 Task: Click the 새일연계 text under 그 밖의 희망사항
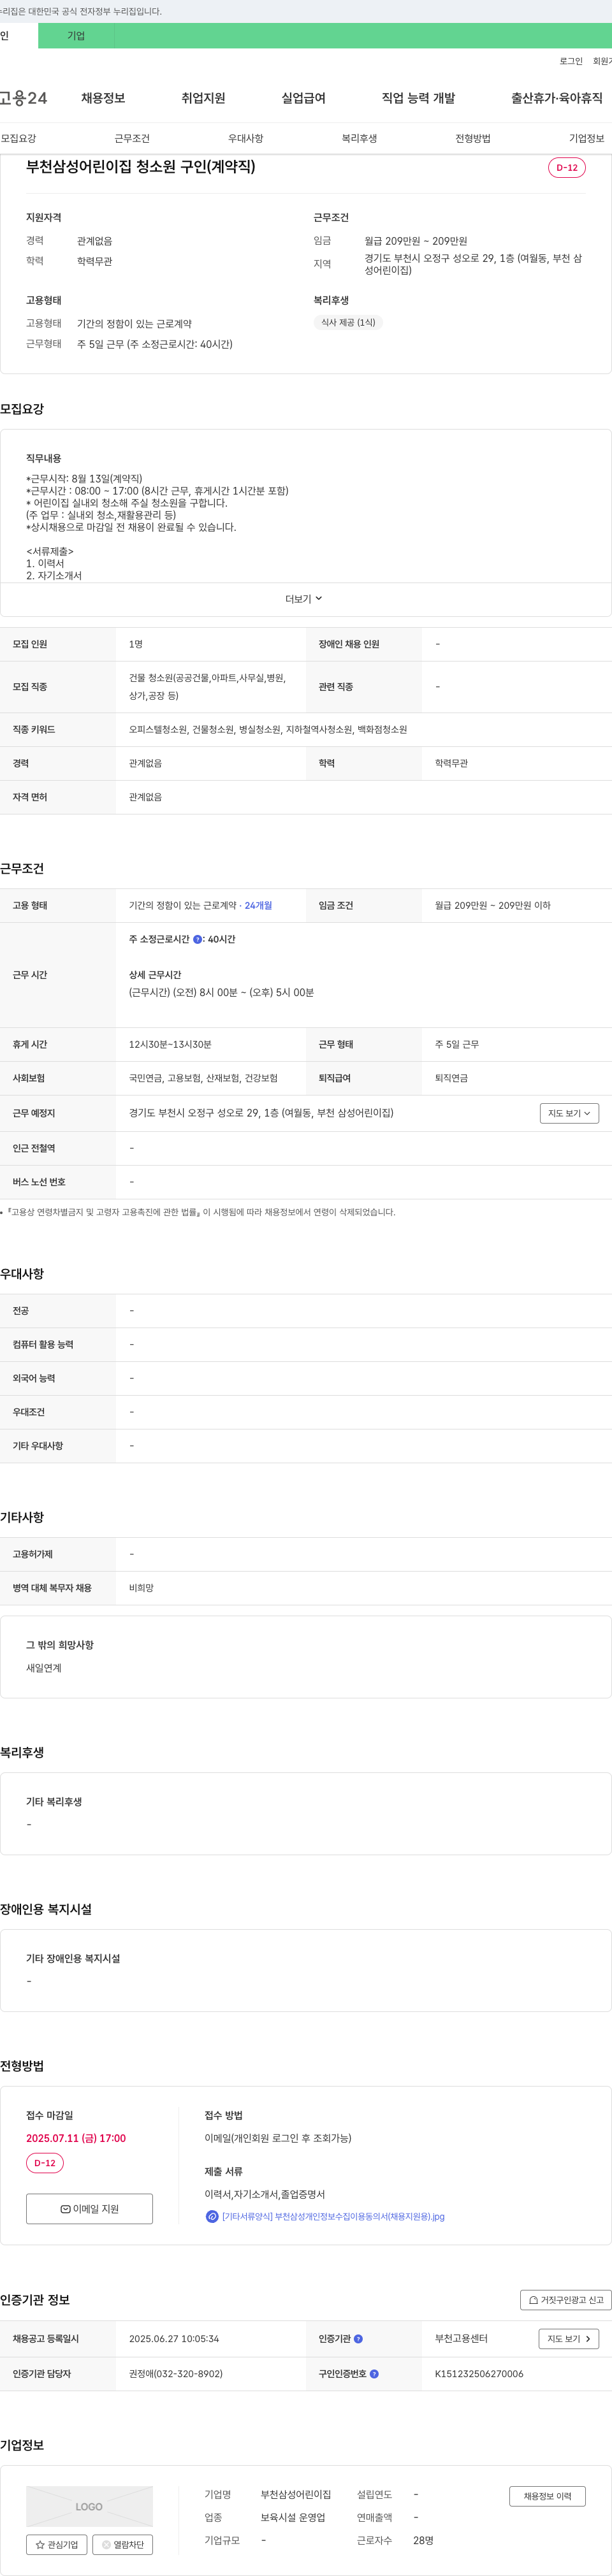pyautogui.click(x=44, y=1668)
